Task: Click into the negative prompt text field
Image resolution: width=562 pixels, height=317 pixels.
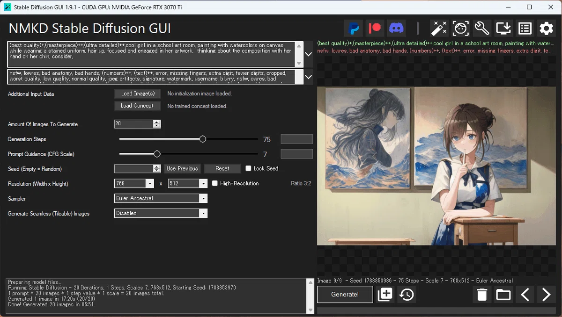Action: click(152, 77)
